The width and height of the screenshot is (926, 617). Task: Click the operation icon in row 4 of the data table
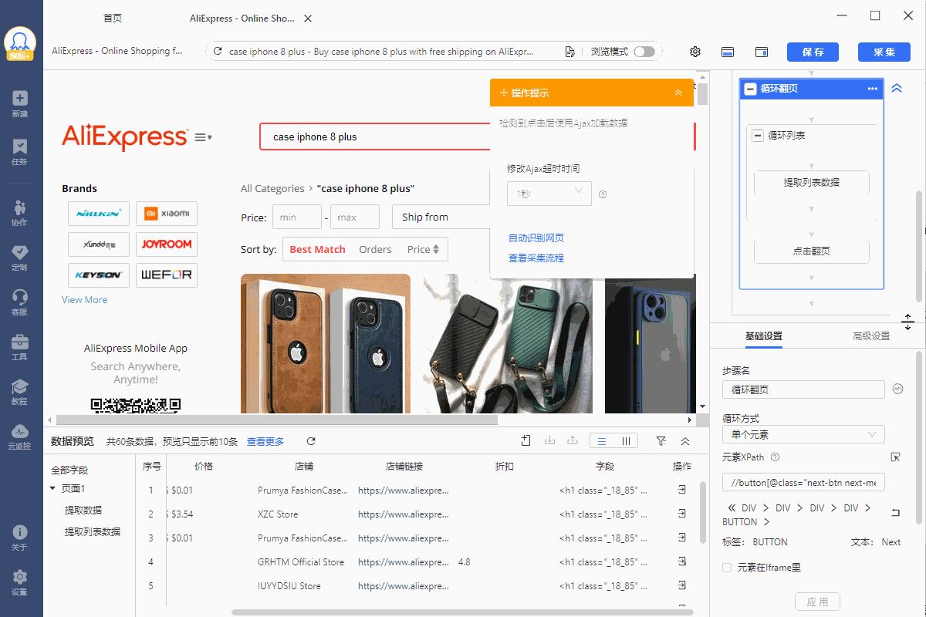click(x=682, y=561)
